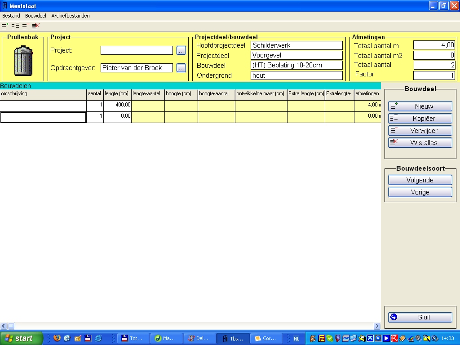The width and height of the screenshot is (460, 345).
Task: Switch to the Tot... taskbar window
Action: (x=133, y=338)
